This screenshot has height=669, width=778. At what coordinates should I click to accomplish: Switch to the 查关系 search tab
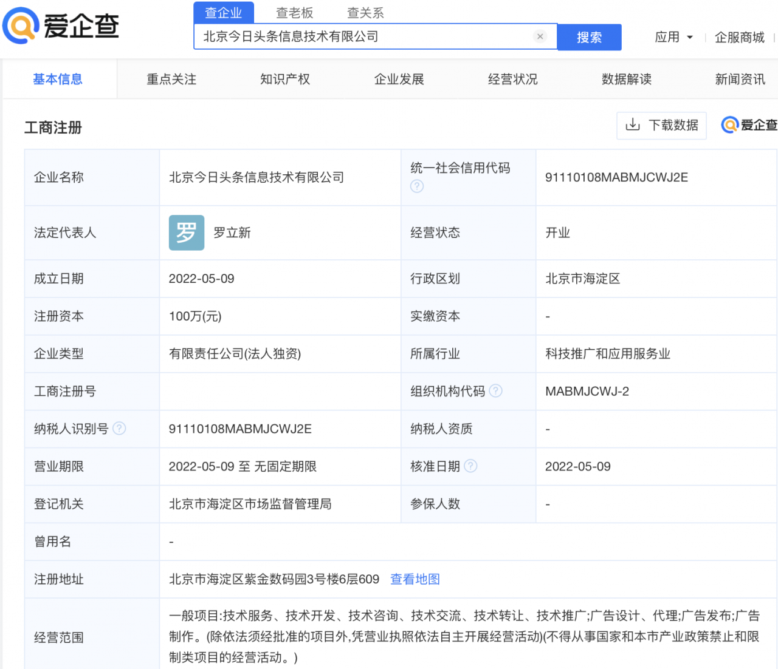[365, 12]
